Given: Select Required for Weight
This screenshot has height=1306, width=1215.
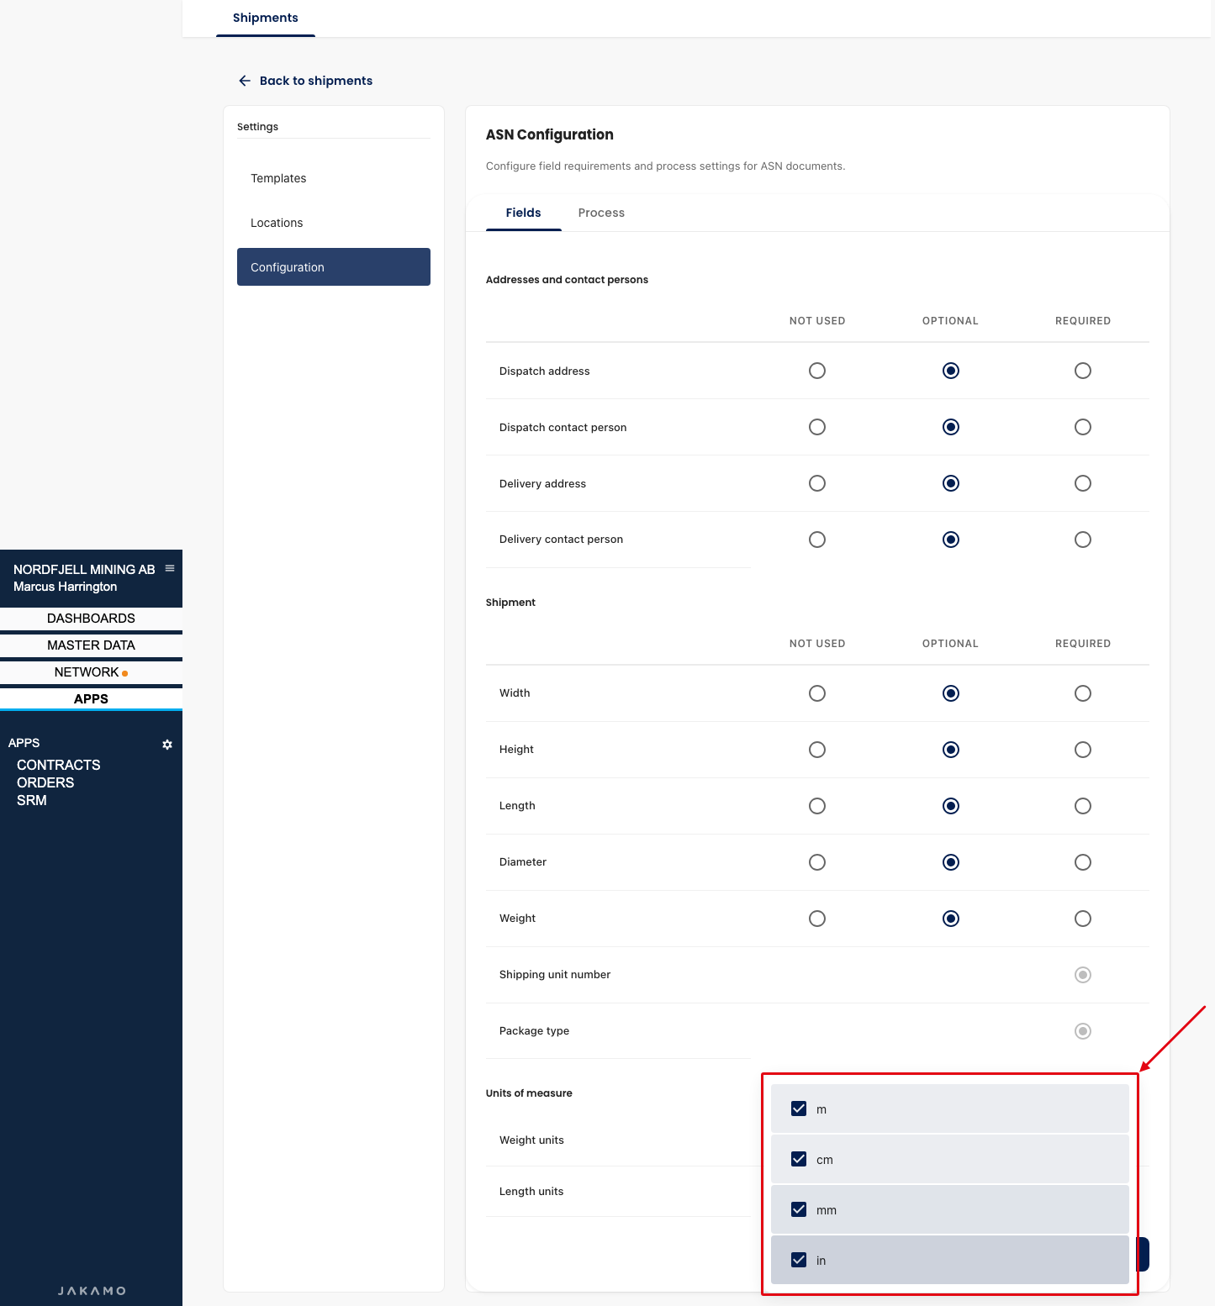Looking at the screenshot, I should click(x=1083, y=919).
